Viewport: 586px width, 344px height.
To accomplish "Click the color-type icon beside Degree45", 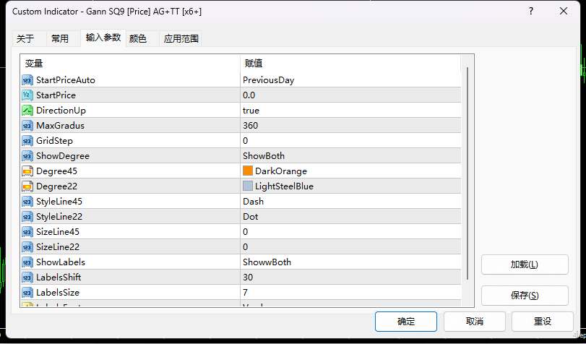I will click(27, 171).
